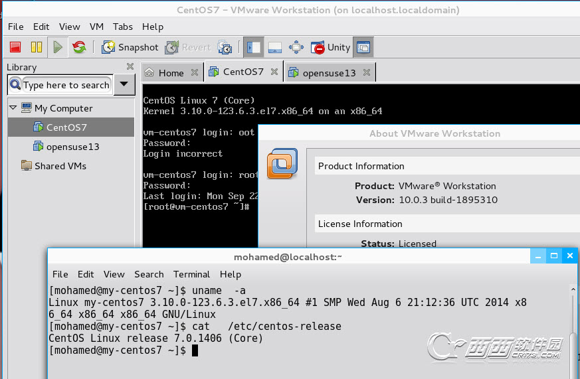The image size is (580, 379).
Task: Open the terminal Search menu
Action: [x=149, y=274]
